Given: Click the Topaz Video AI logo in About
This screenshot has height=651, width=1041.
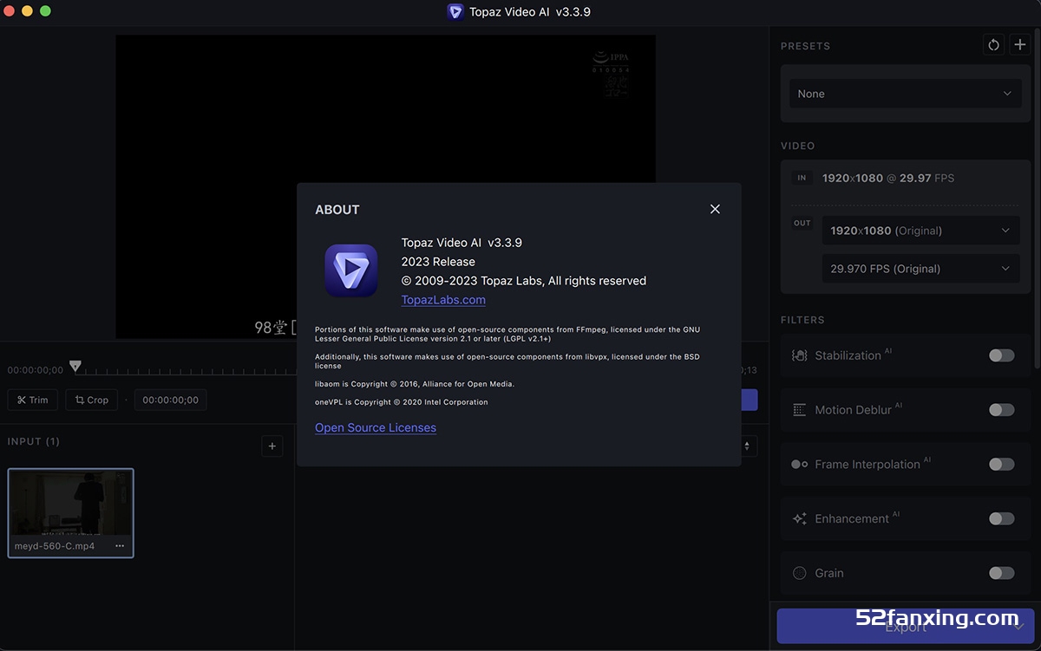Looking at the screenshot, I should pos(350,270).
